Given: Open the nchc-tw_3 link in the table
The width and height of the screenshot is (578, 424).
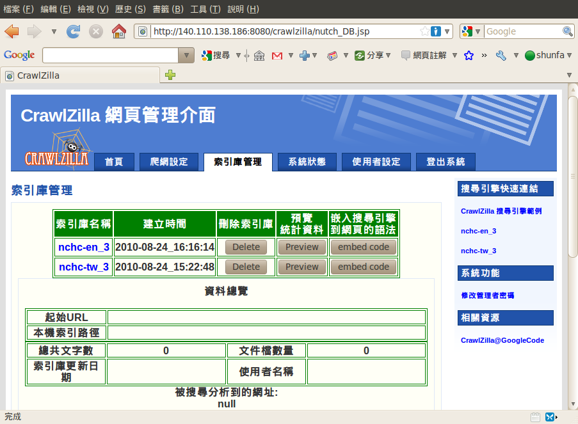Looking at the screenshot, I should [84, 267].
